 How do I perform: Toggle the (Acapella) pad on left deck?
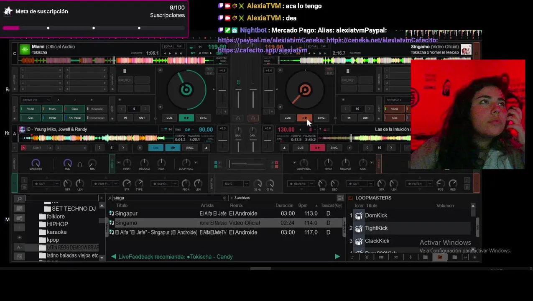point(97,109)
